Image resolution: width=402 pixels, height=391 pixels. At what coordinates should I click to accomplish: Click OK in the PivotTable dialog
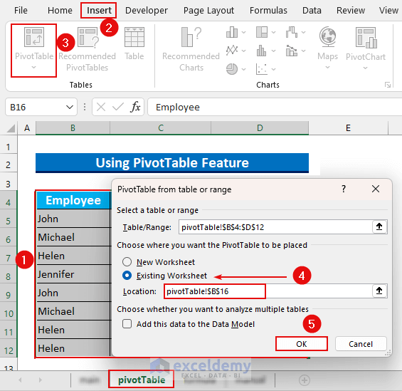click(302, 344)
